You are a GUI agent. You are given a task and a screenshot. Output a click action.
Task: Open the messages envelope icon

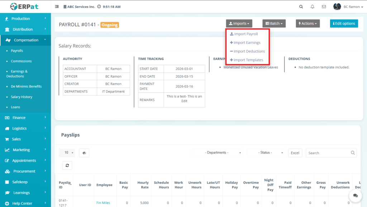324,7
